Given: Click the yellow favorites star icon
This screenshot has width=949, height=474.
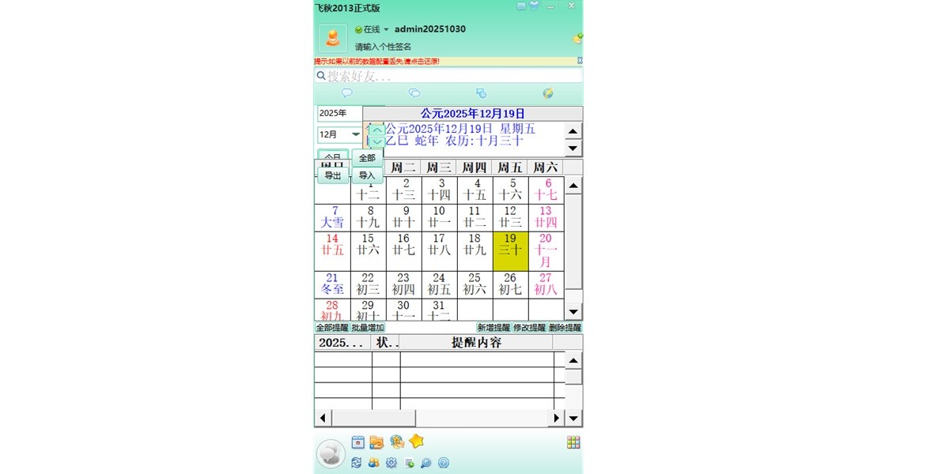Looking at the screenshot, I should (x=415, y=441).
